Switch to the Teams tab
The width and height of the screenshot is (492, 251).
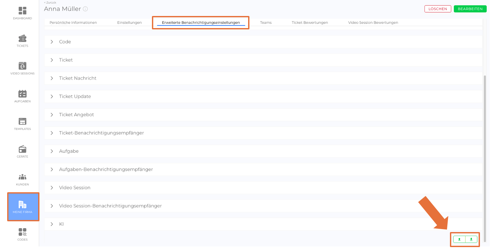pos(266,23)
